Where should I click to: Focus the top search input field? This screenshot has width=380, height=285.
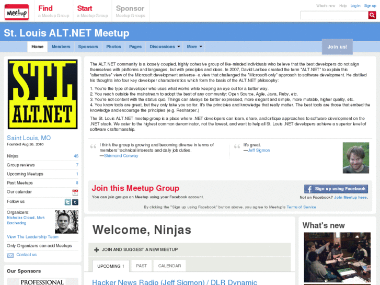pos(334,15)
